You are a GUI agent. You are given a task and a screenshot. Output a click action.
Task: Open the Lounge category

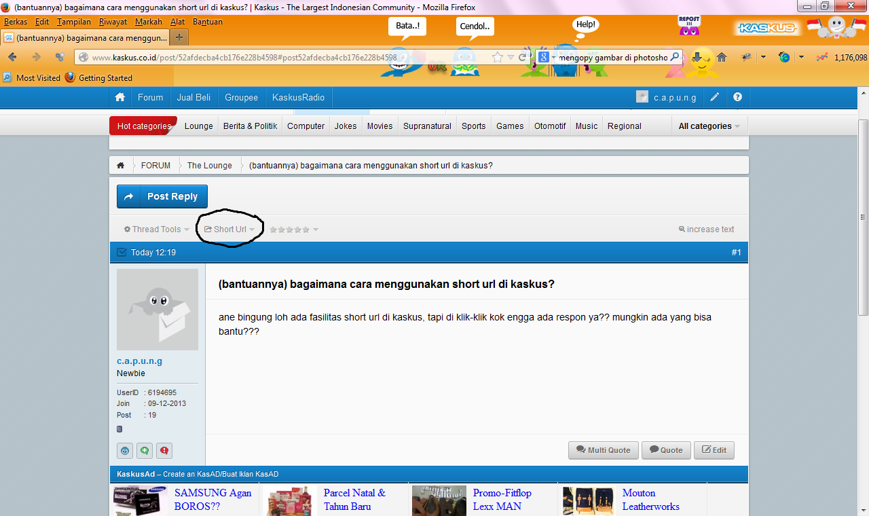[199, 126]
